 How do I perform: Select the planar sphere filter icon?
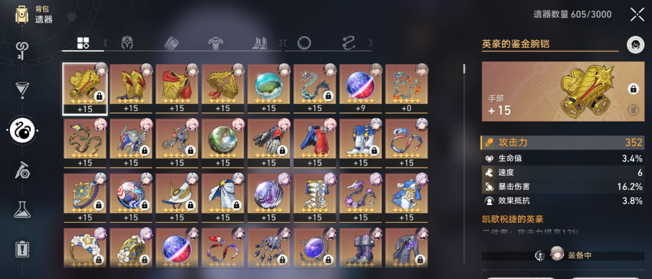tap(304, 43)
